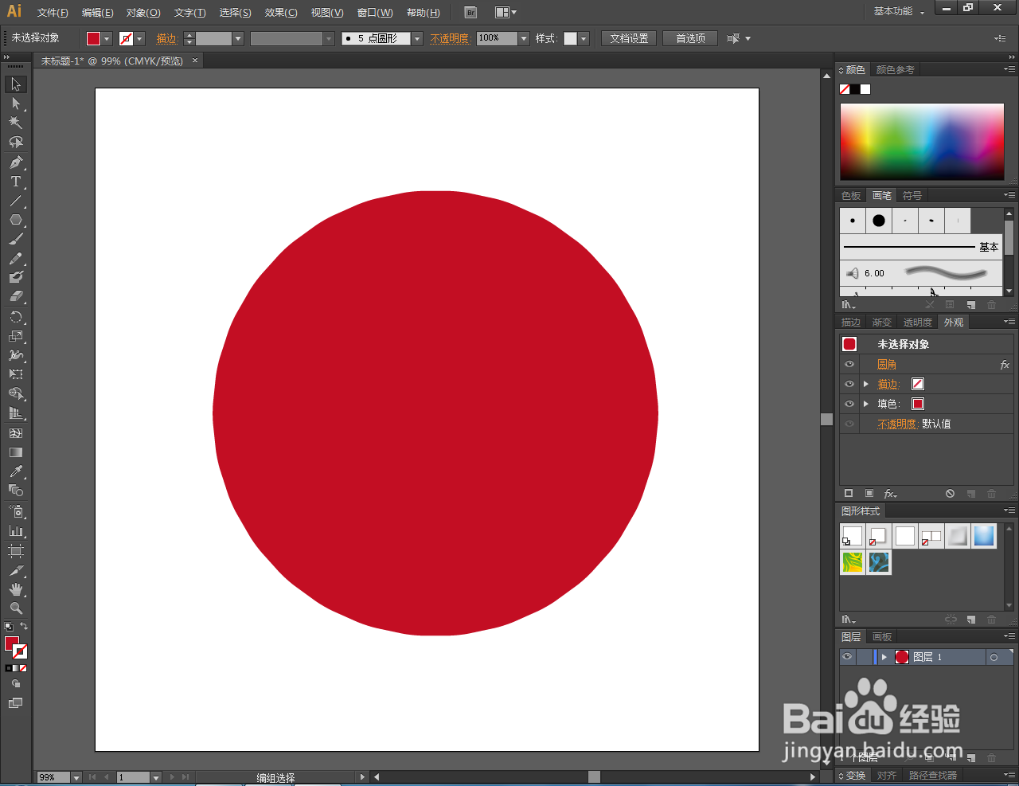The height and width of the screenshot is (786, 1019).
Task: Select the Blob Brush tool
Action: [16, 277]
